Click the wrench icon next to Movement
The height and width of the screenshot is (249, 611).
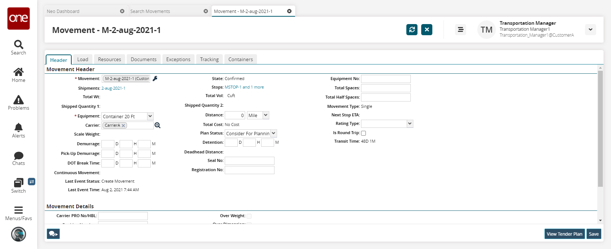coord(155,79)
